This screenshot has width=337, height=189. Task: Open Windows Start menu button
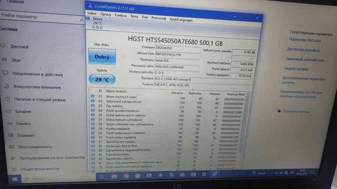click(x=14, y=179)
